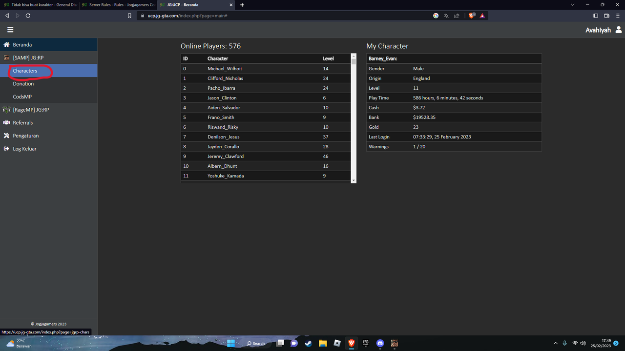Click the [SAMP] JG:RP game icon
This screenshot has height=351, width=625.
[x=7, y=58]
